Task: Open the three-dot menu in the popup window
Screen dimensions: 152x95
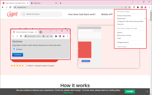Action: coord(67,36)
